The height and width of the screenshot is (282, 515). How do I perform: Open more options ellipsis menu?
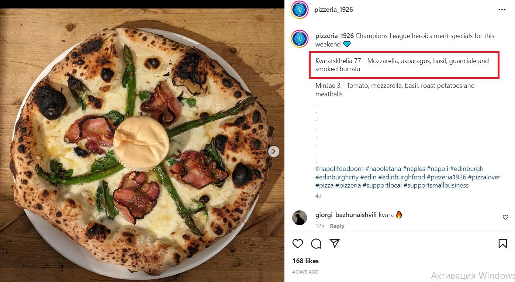pyautogui.click(x=502, y=10)
